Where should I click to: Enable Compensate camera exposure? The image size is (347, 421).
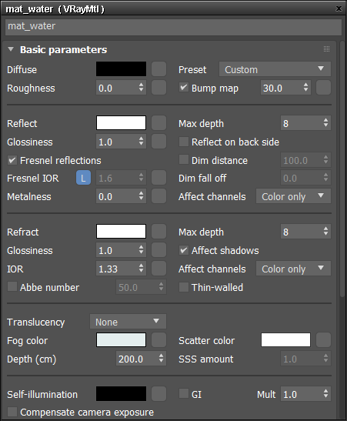12,412
